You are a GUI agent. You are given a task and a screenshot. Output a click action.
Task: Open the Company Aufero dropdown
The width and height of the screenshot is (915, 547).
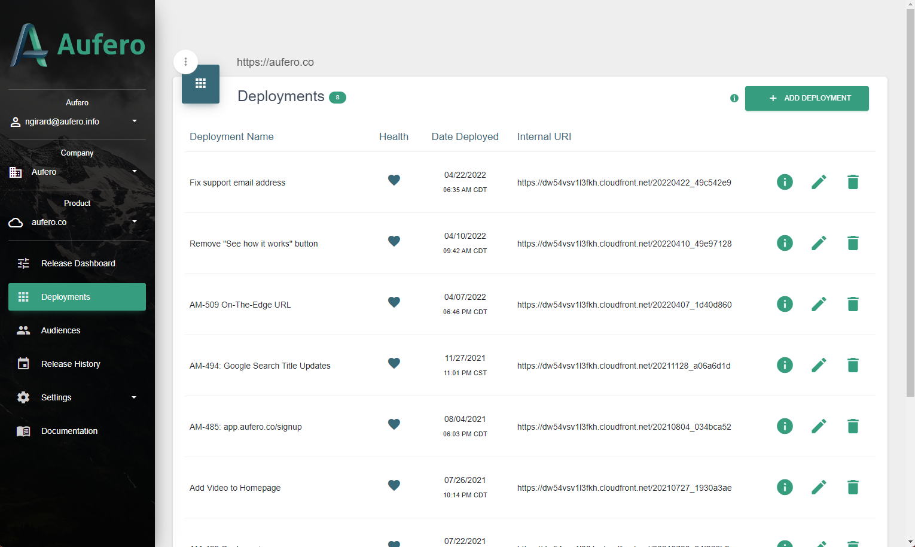pos(135,172)
